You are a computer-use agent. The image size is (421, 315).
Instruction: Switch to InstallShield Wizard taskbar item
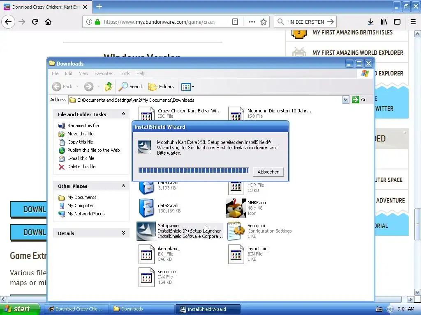[208, 309]
